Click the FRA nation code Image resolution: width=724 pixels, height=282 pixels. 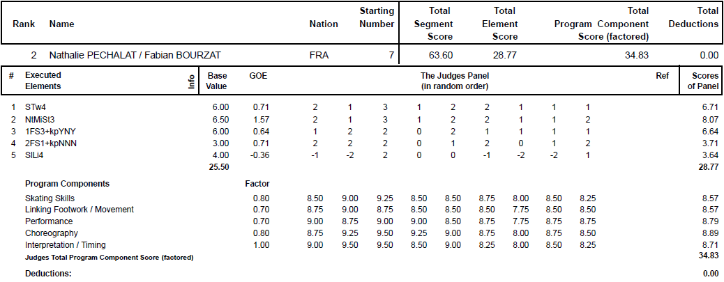click(319, 56)
